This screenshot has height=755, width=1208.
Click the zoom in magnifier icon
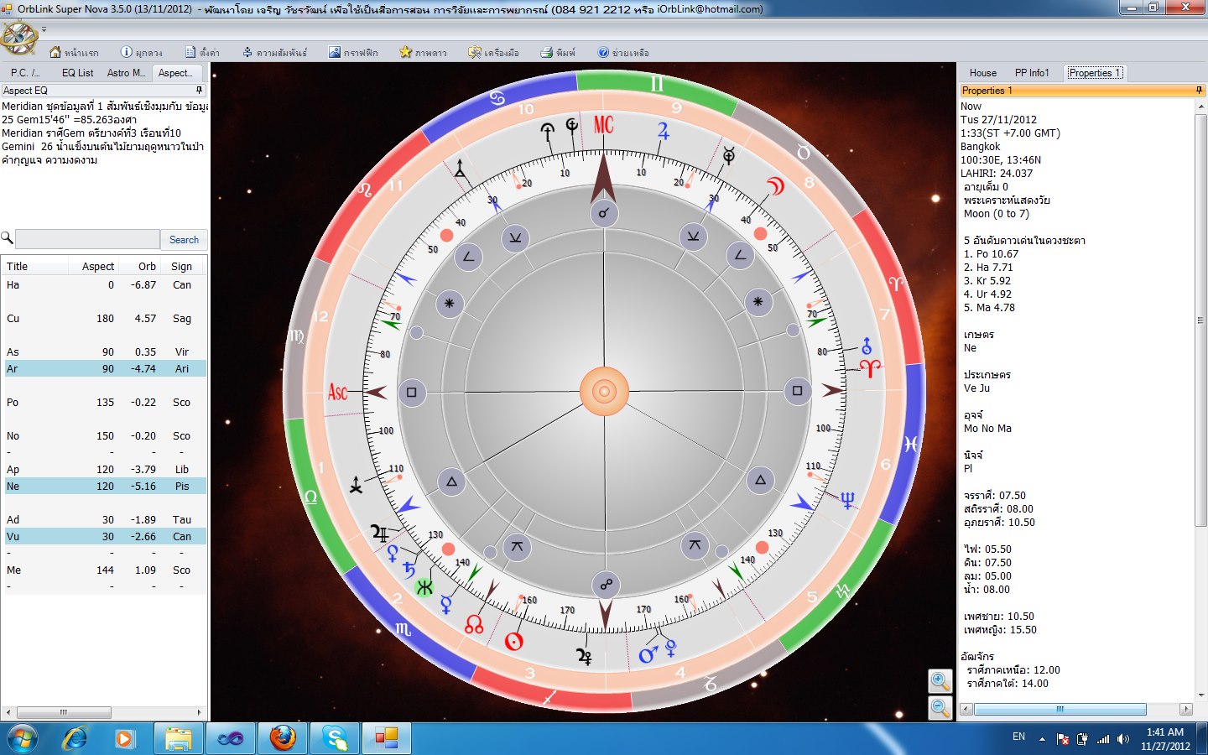pyautogui.click(x=940, y=681)
